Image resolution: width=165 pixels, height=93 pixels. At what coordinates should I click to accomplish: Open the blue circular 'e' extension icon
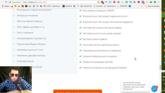coord(118,2)
